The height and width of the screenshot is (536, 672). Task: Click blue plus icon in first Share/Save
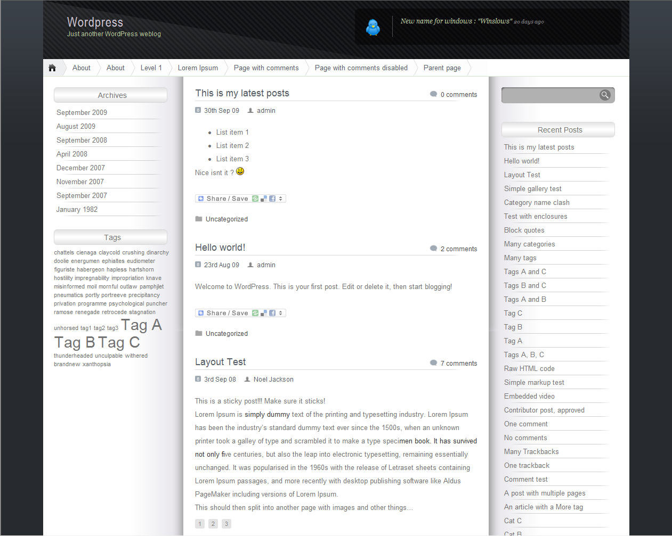click(201, 199)
